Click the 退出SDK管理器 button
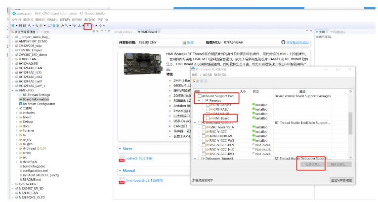Screen dimensions: 378x202 [341, 180]
